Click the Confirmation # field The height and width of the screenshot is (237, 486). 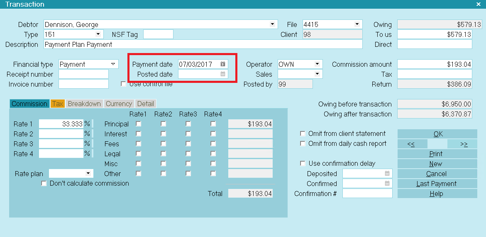(367, 193)
